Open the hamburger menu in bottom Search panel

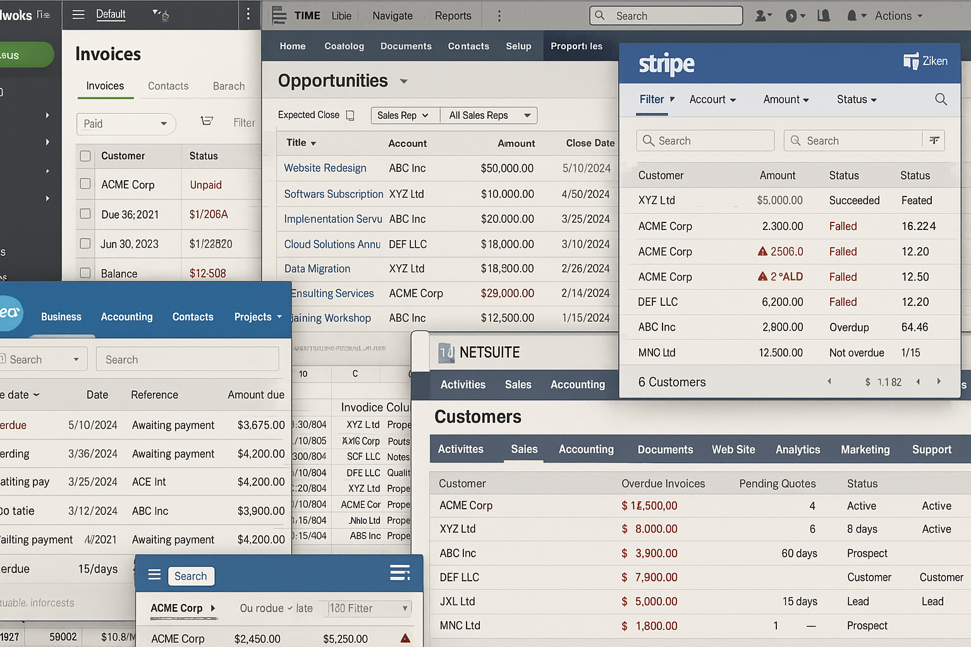[154, 575]
